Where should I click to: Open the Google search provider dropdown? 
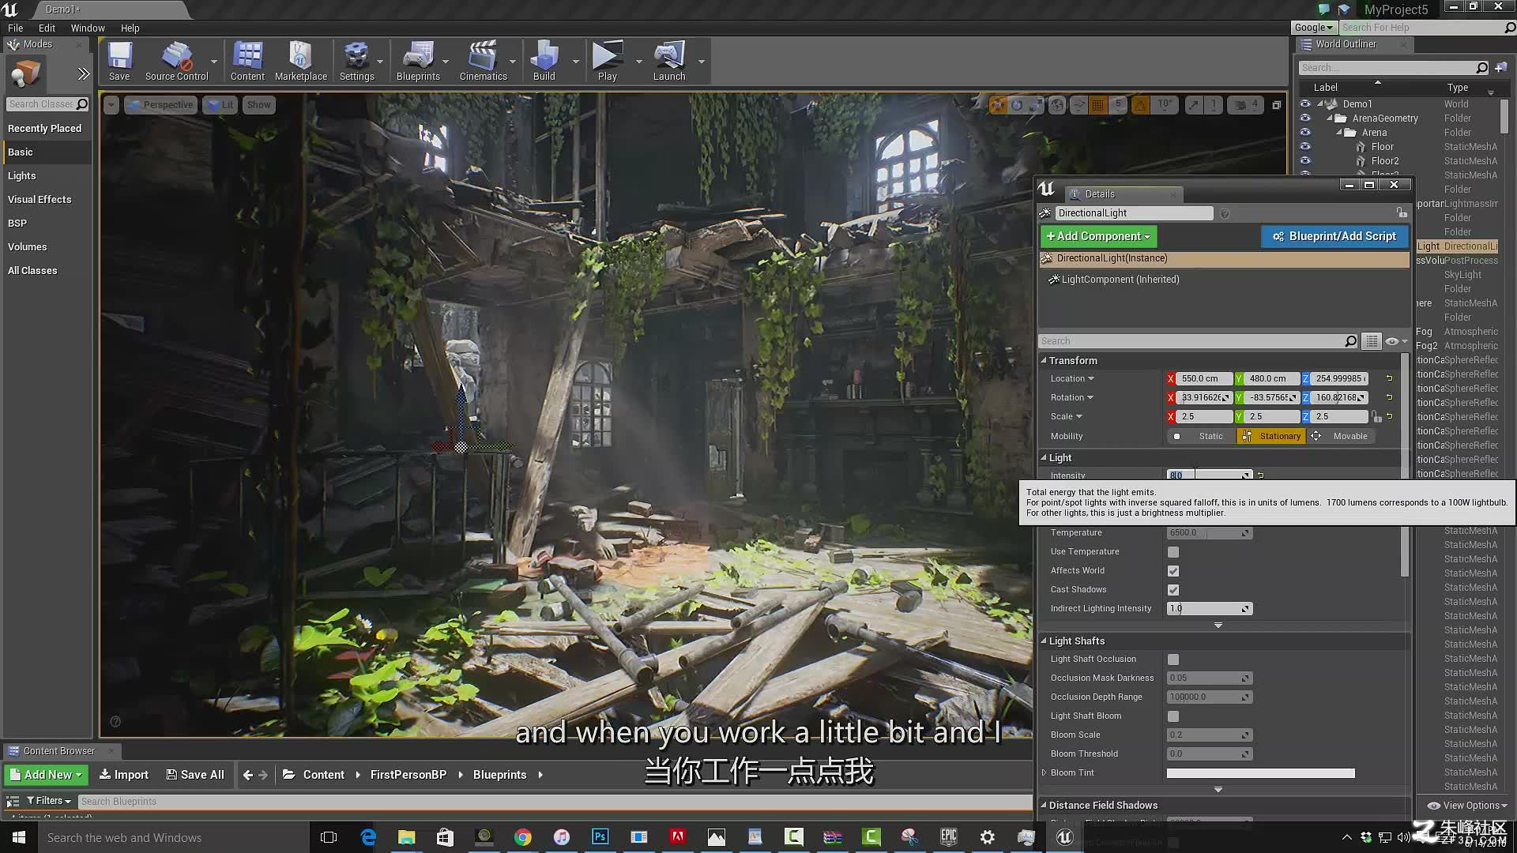[1314, 28]
